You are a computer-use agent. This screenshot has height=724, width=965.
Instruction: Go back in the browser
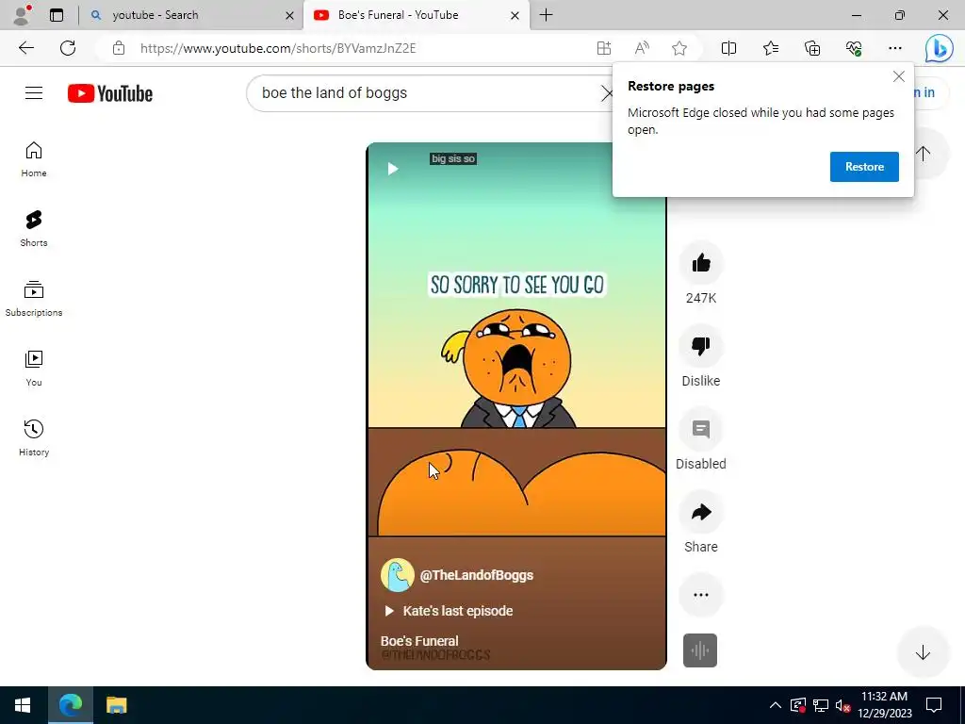pyautogui.click(x=25, y=48)
